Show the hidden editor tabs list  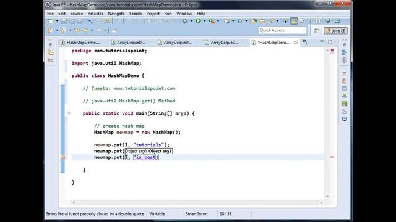(x=305, y=43)
